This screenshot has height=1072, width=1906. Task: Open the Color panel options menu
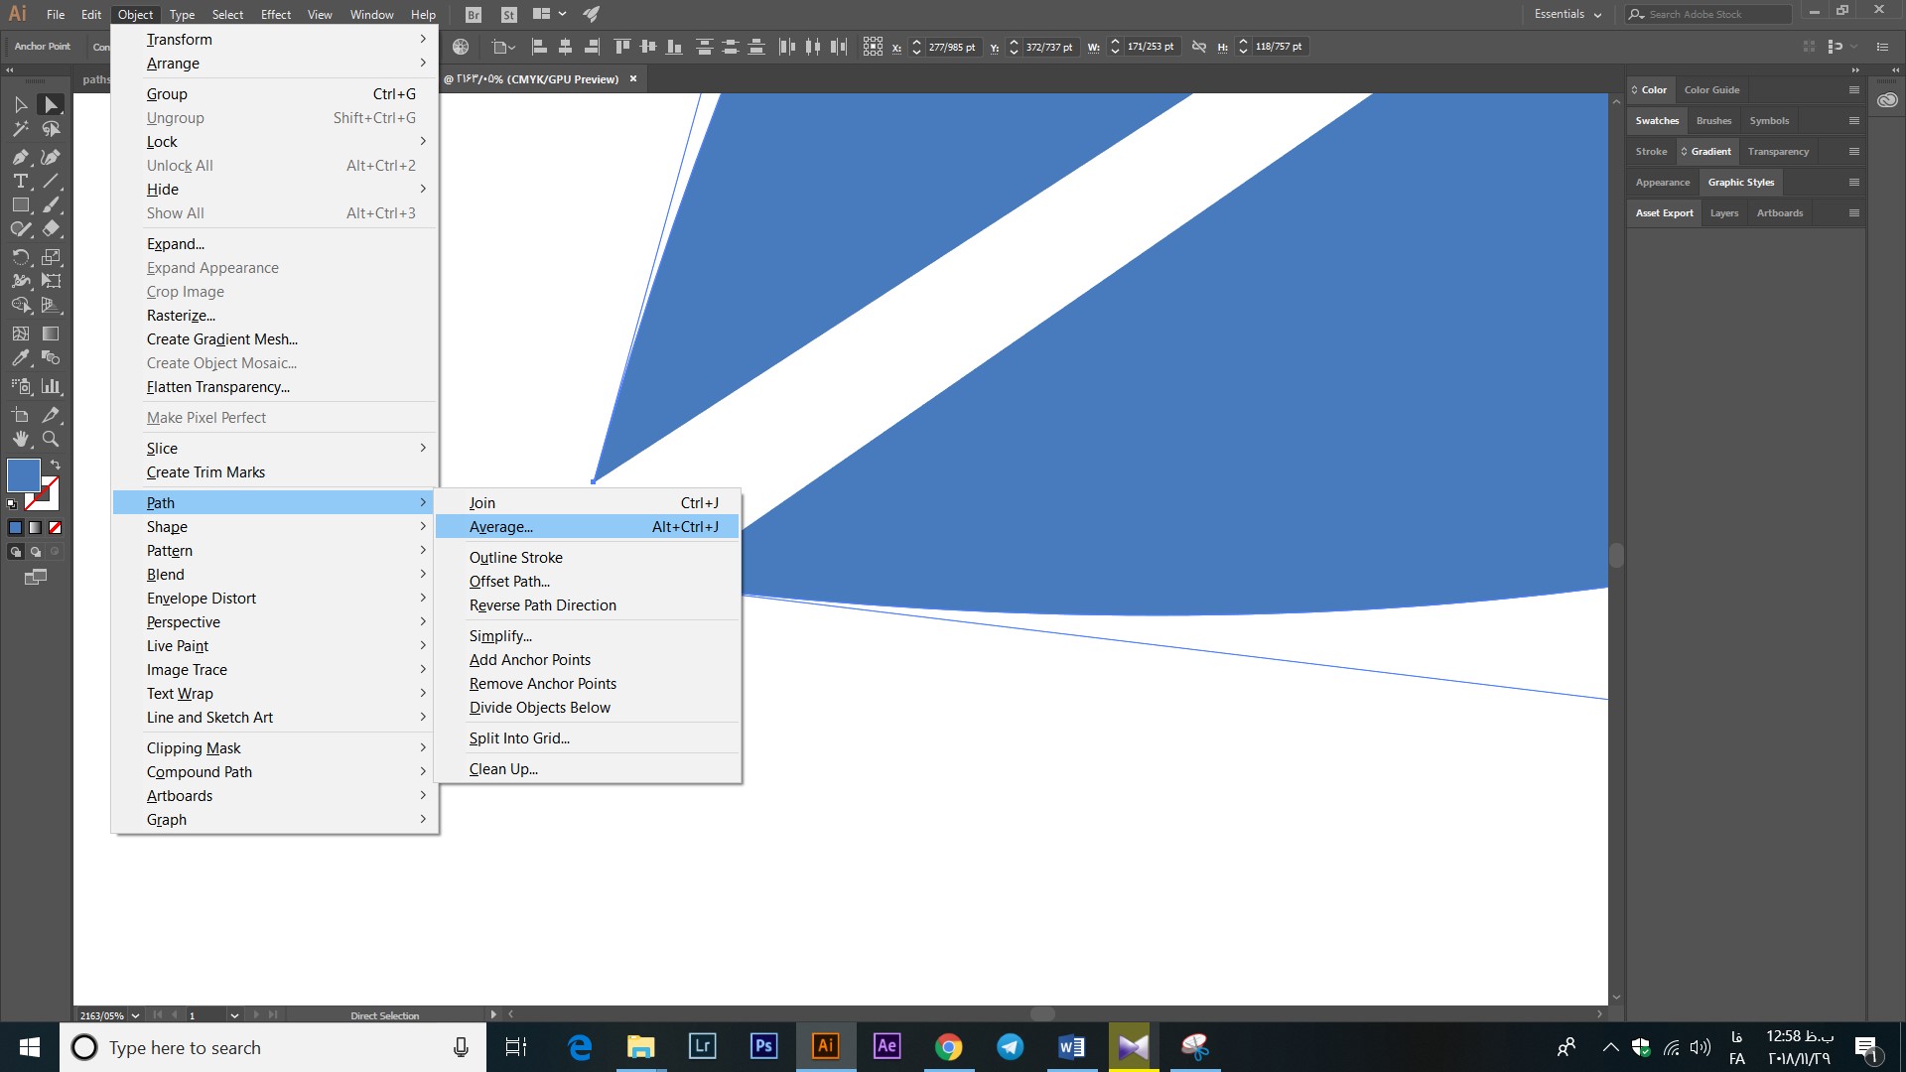coord(1853,89)
